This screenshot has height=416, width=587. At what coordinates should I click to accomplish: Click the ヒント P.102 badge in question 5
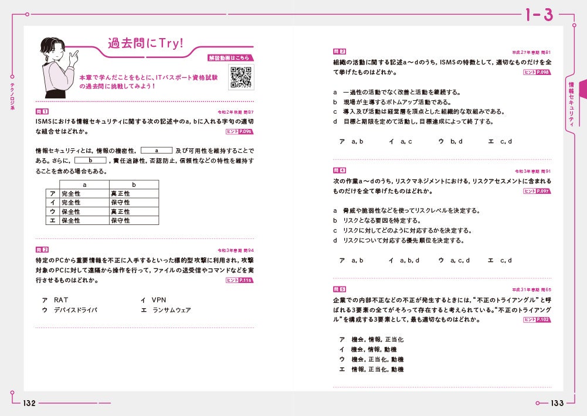coord(537,319)
